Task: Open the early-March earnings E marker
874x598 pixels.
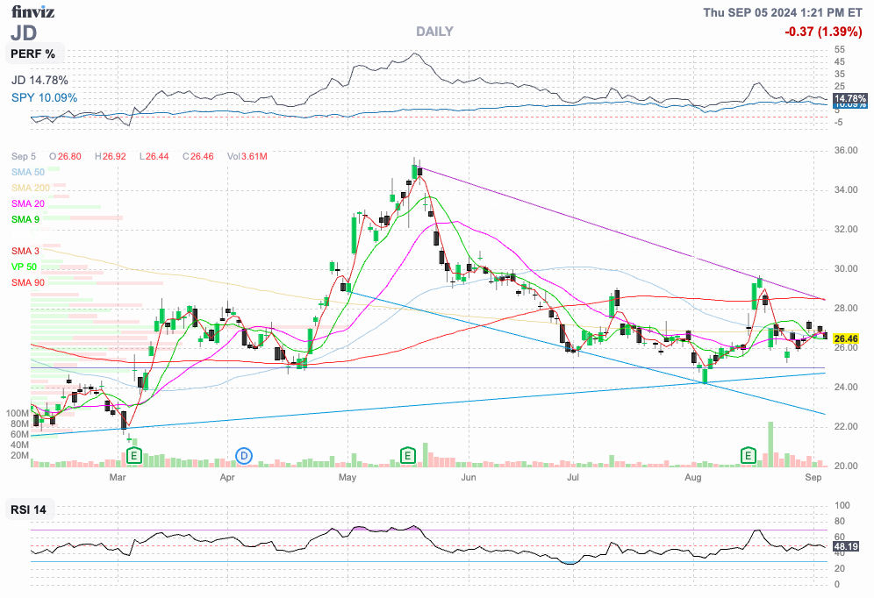Action: click(133, 456)
